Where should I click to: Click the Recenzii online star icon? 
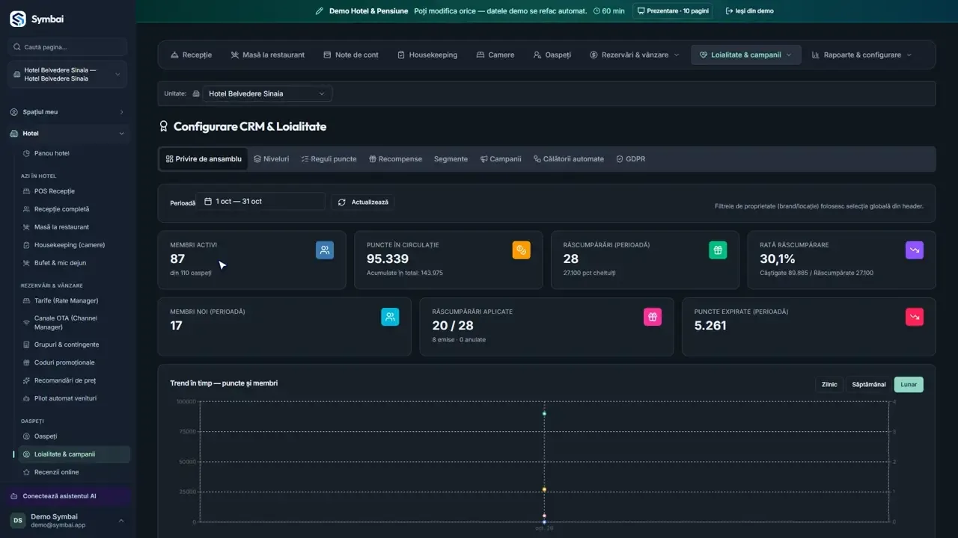pyautogui.click(x=27, y=472)
